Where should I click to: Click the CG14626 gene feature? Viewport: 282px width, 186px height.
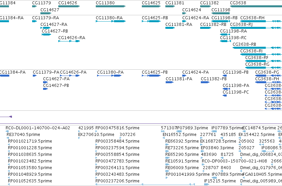point(69,6)
